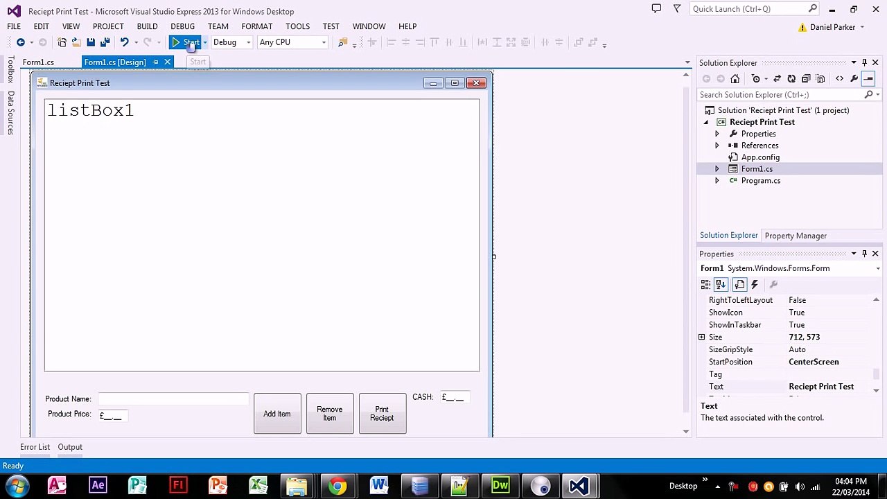The width and height of the screenshot is (887, 499).
Task: Click the Collapse All icon in Solution Explorer
Action: pyautogui.click(x=806, y=79)
